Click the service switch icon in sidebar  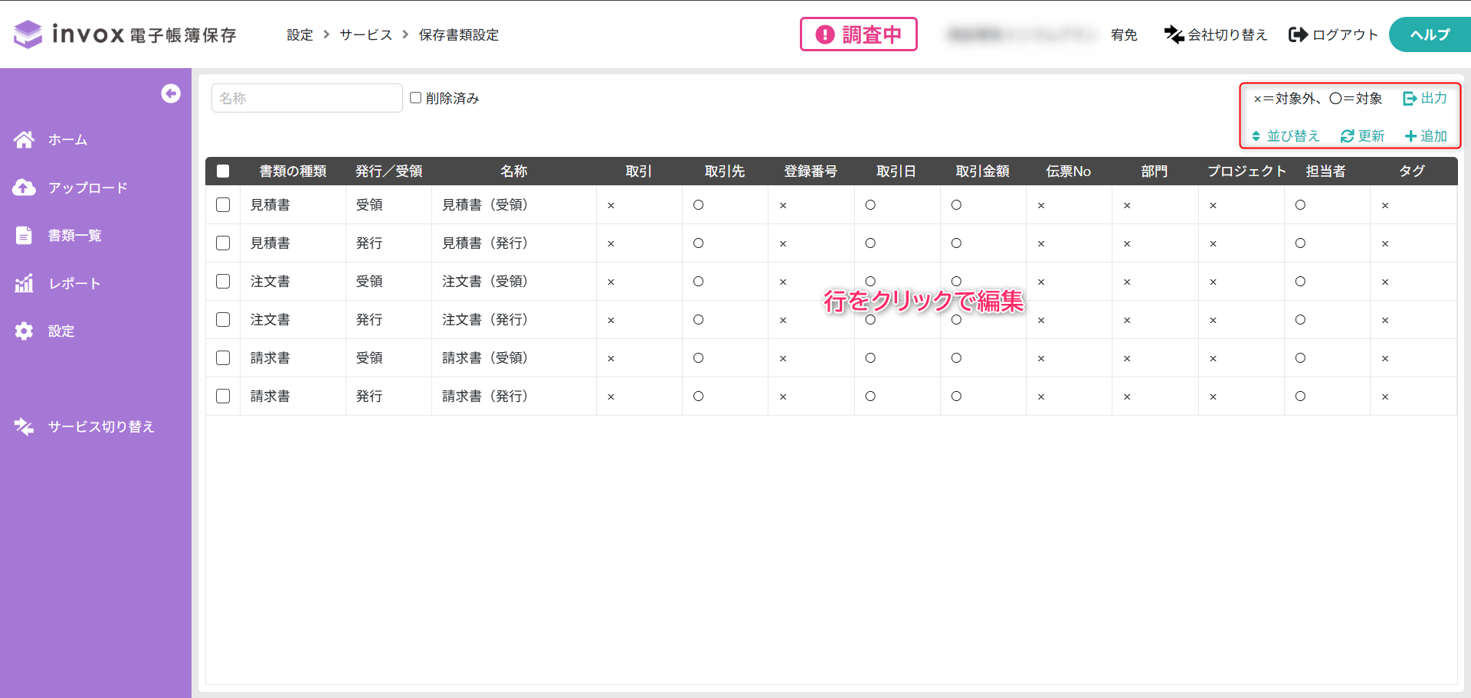click(x=24, y=426)
